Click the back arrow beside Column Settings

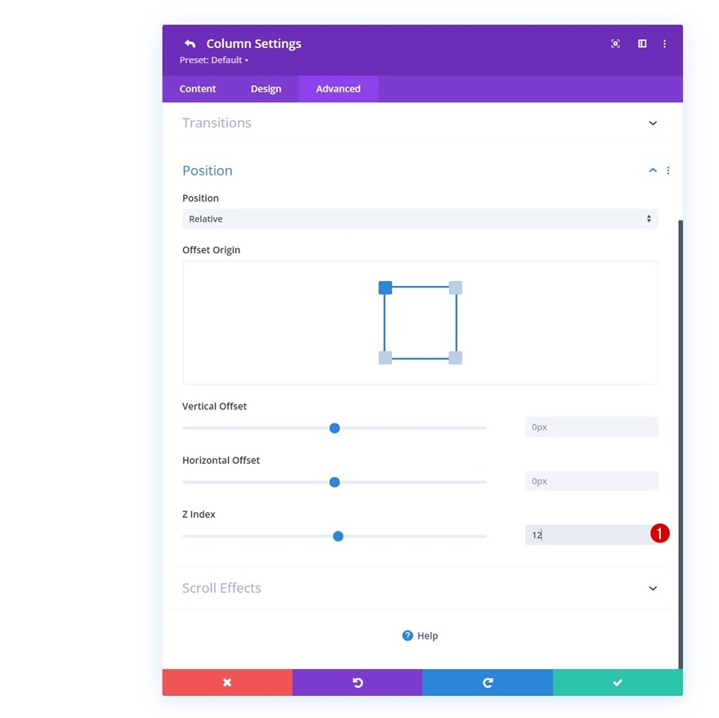[x=190, y=43]
